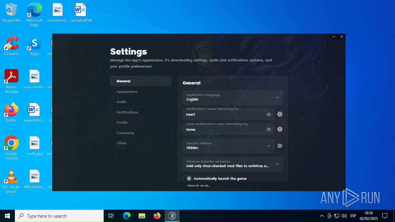Select Skype desktop shortcut

coord(34,46)
